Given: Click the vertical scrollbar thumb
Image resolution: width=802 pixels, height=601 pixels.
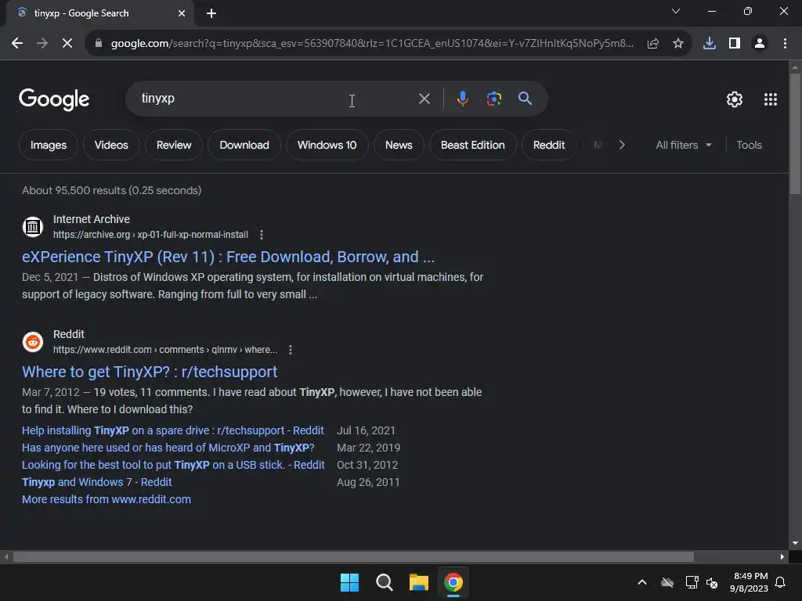Looking at the screenshot, I should pos(795,134).
